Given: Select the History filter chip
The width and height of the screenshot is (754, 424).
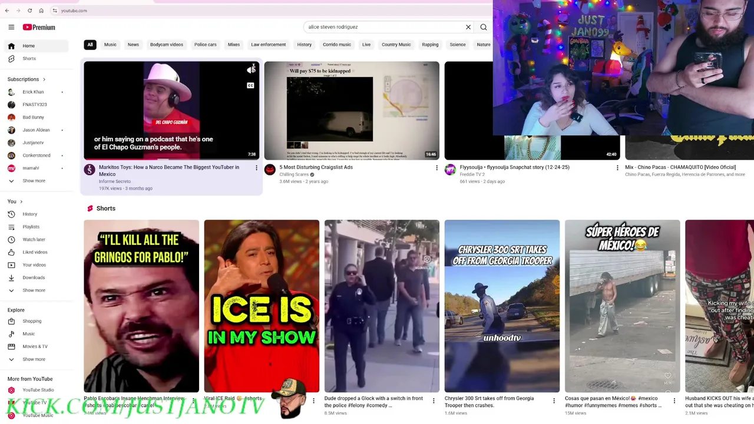Looking at the screenshot, I should coord(305,45).
